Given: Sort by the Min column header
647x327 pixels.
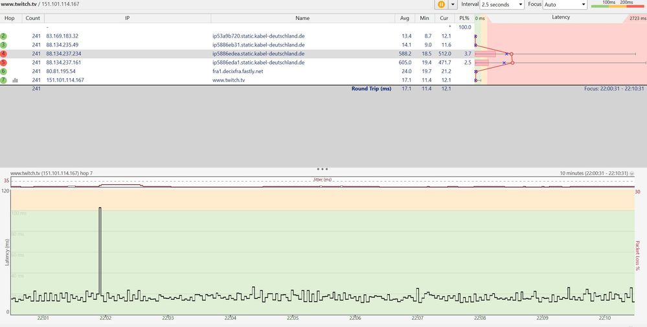Looking at the screenshot, I should coord(424,18).
